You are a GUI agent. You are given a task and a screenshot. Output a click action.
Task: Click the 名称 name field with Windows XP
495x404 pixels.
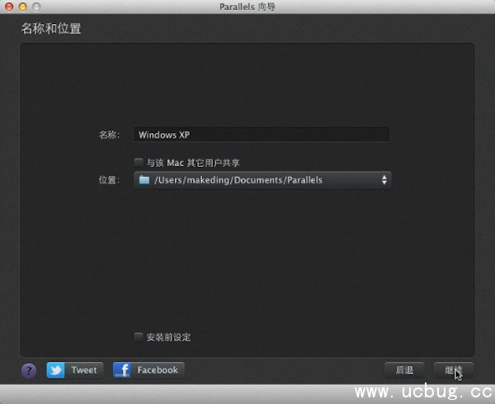point(262,135)
